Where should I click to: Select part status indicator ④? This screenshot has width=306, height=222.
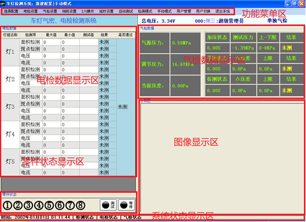(x=39, y=205)
